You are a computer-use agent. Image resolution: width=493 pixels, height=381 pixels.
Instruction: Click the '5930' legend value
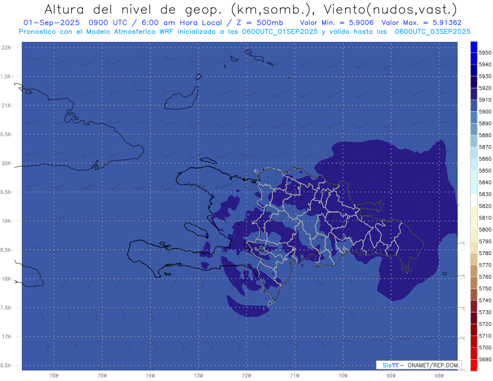[x=485, y=76]
